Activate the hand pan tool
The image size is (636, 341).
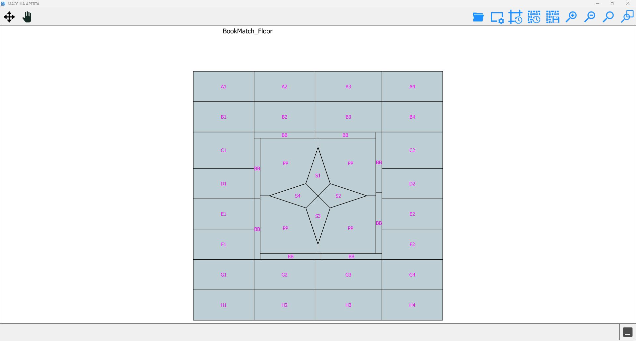[x=27, y=17]
